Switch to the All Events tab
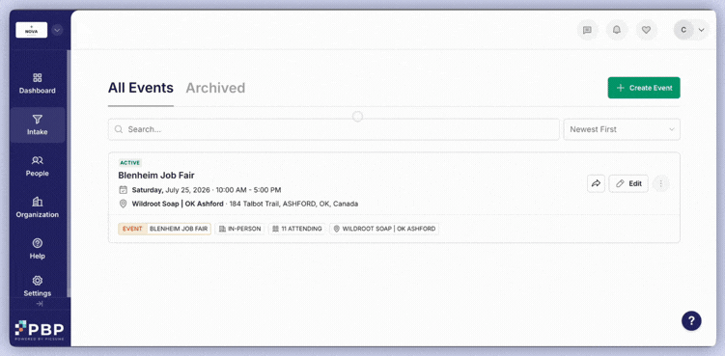Image resolution: width=725 pixels, height=356 pixels. coord(141,88)
